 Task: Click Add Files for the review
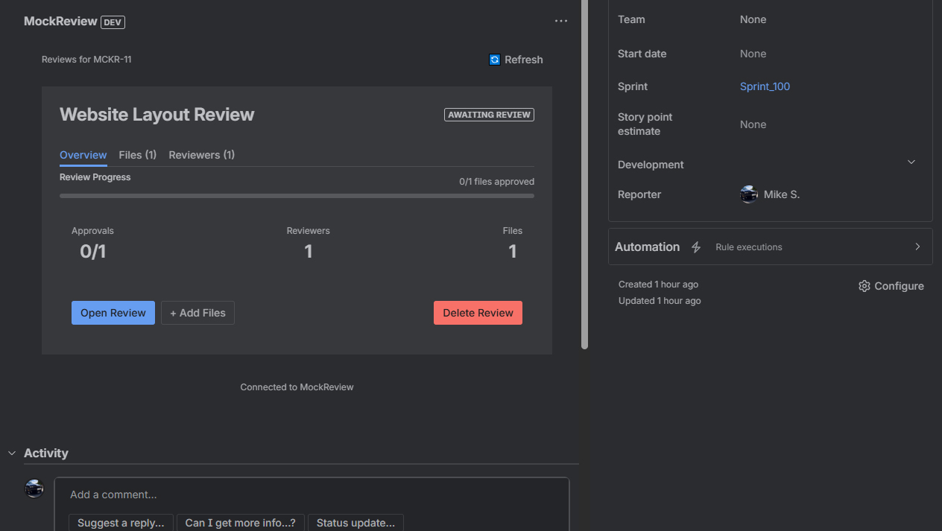click(x=197, y=313)
